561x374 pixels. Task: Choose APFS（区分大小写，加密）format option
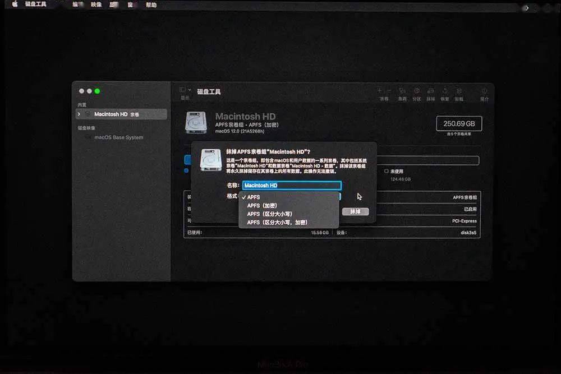click(289, 223)
